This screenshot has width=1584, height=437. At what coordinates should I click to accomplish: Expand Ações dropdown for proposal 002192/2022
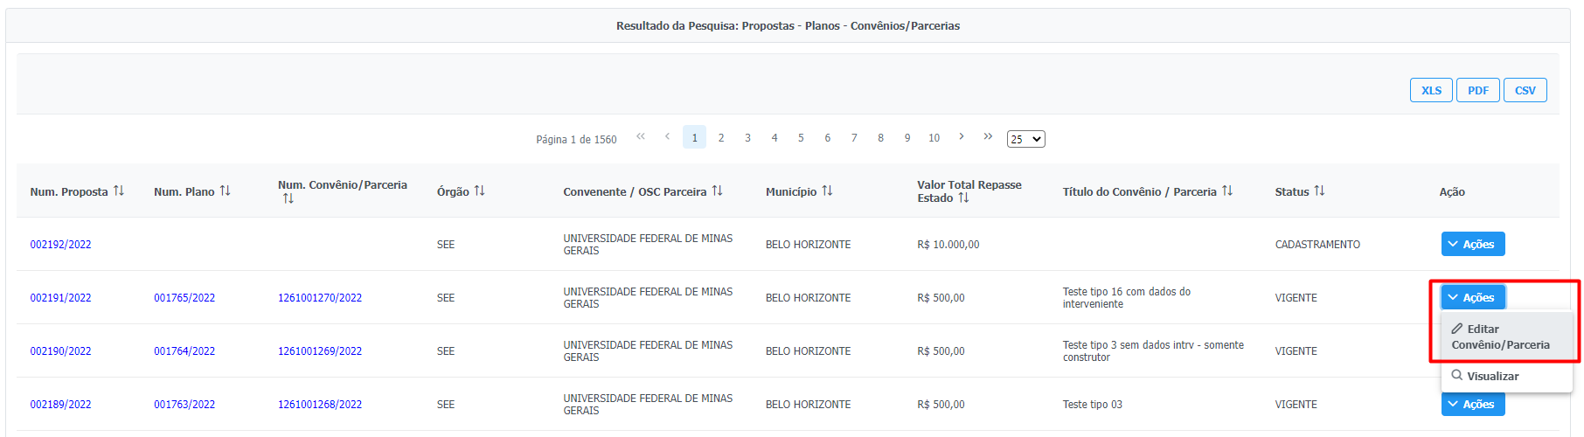1472,245
